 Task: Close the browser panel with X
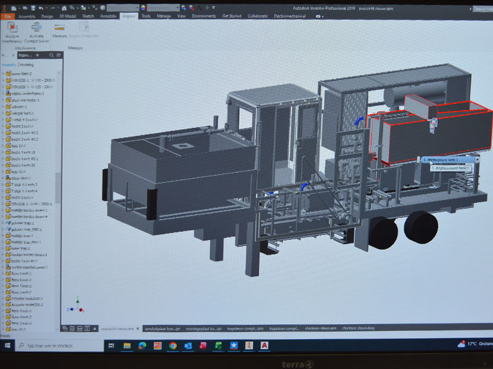13,55
